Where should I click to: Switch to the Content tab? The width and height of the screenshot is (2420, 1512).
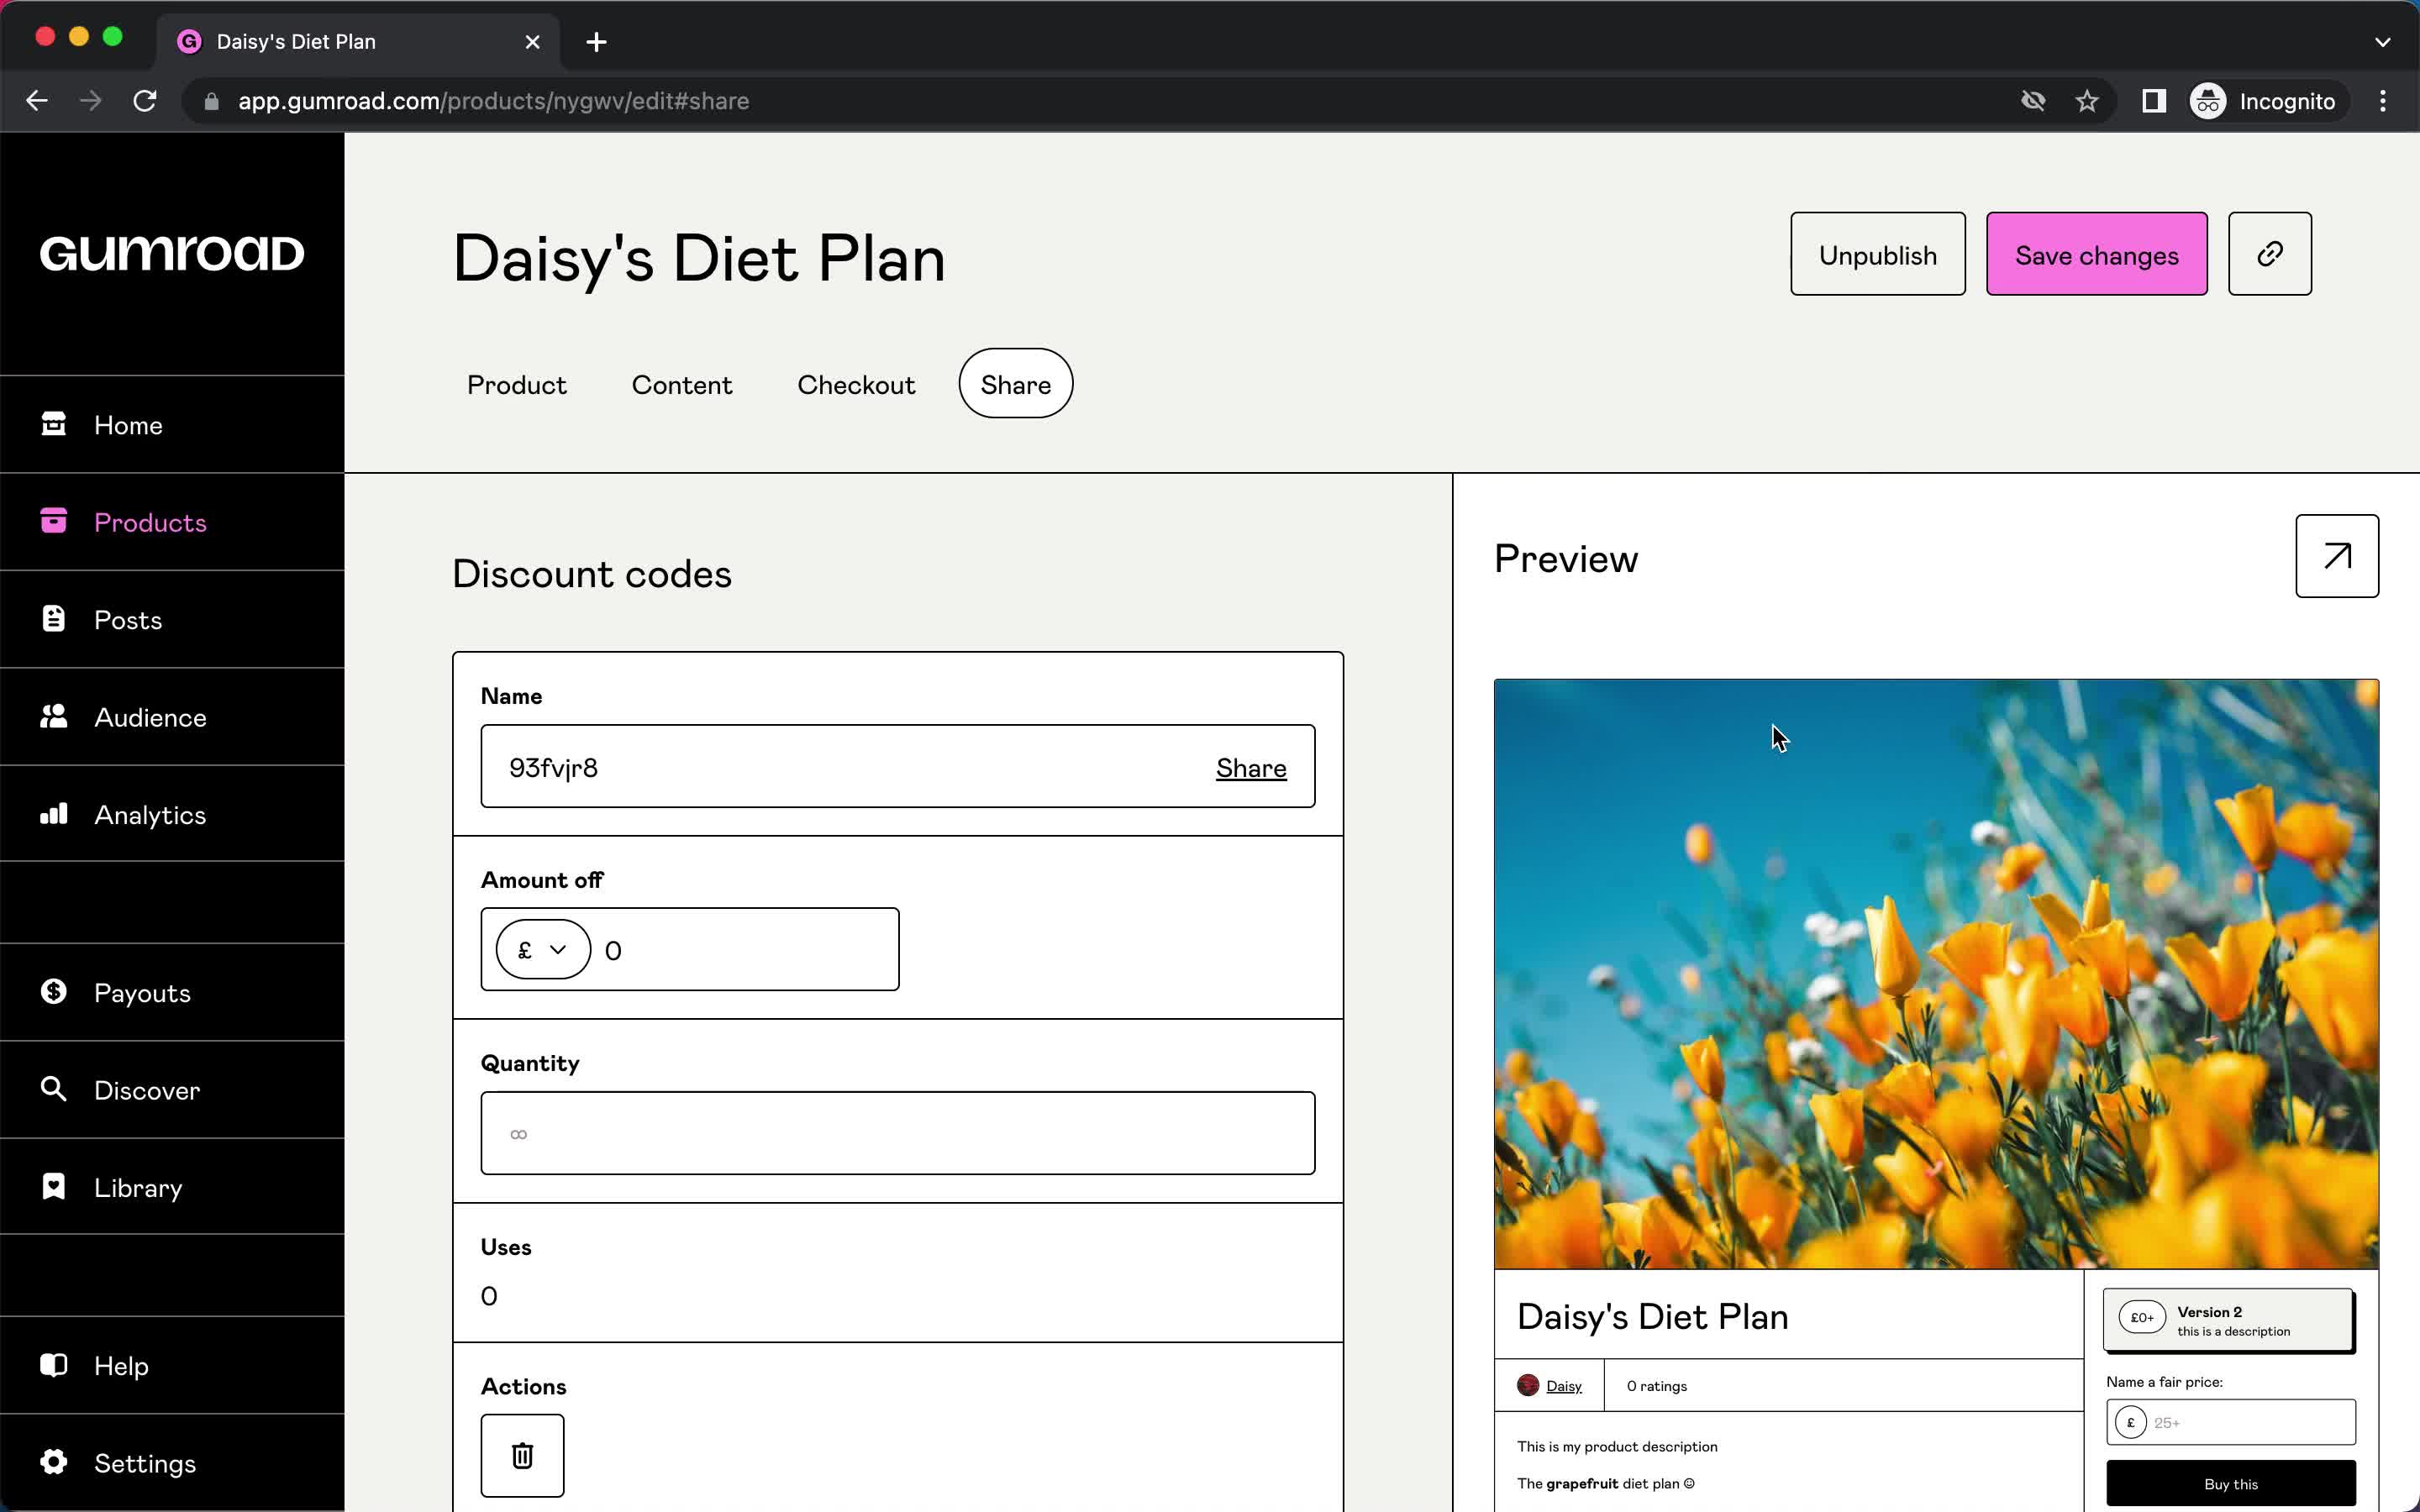pyautogui.click(x=682, y=384)
